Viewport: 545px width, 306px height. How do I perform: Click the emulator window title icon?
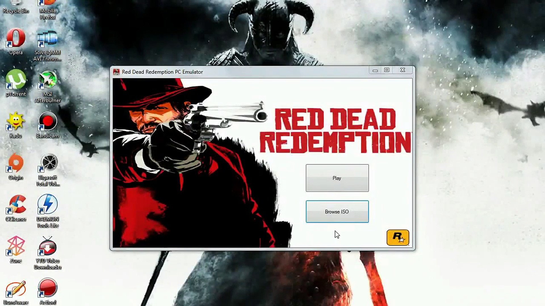(x=116, y=72)
